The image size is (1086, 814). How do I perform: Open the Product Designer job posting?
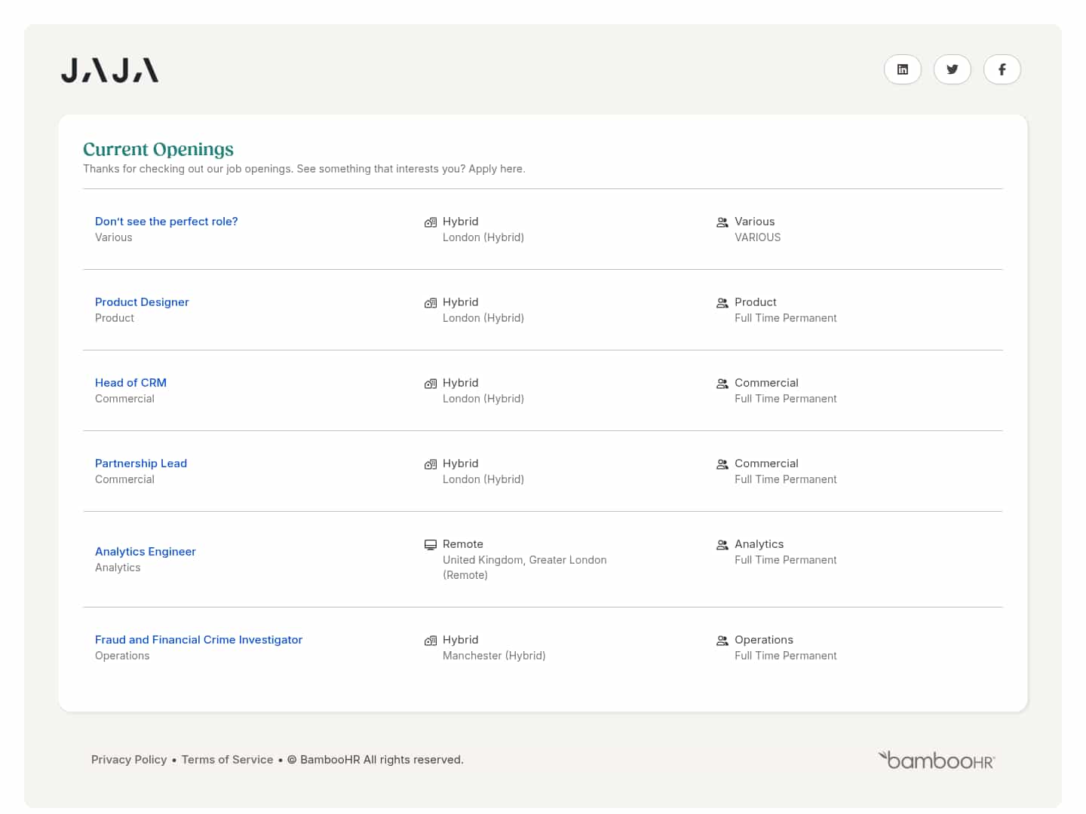142,301
